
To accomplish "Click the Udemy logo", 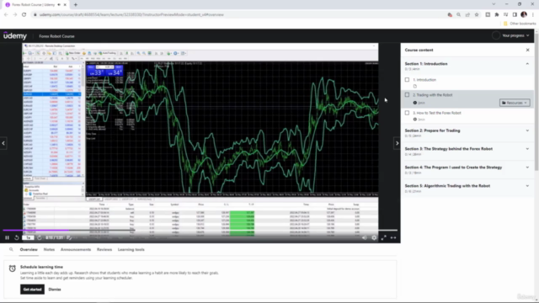I will [x=15, y=35].
